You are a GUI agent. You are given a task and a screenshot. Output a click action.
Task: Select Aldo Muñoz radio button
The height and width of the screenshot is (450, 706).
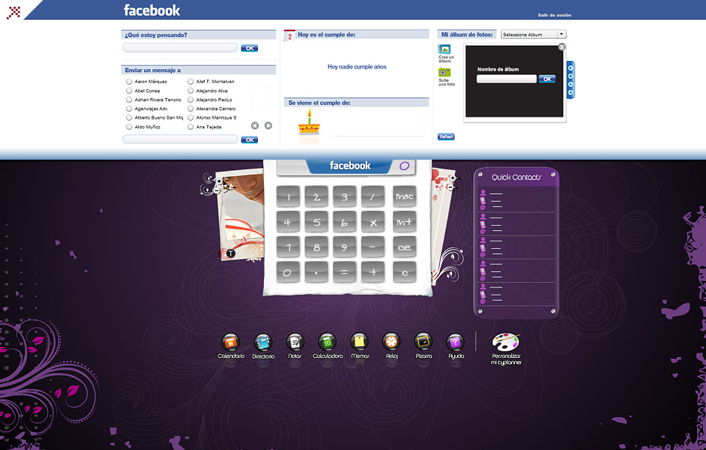point(129,127)
